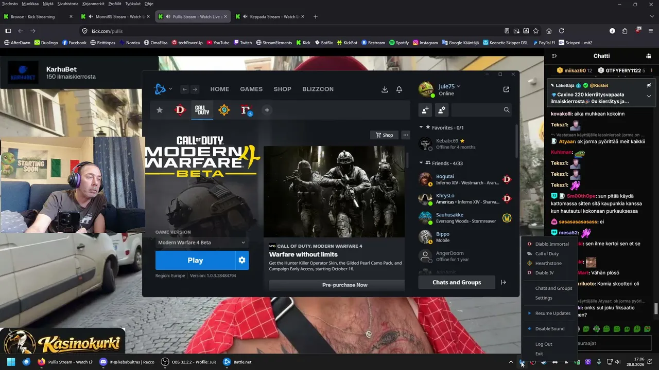Open the StreamElements bookmark

274,43
